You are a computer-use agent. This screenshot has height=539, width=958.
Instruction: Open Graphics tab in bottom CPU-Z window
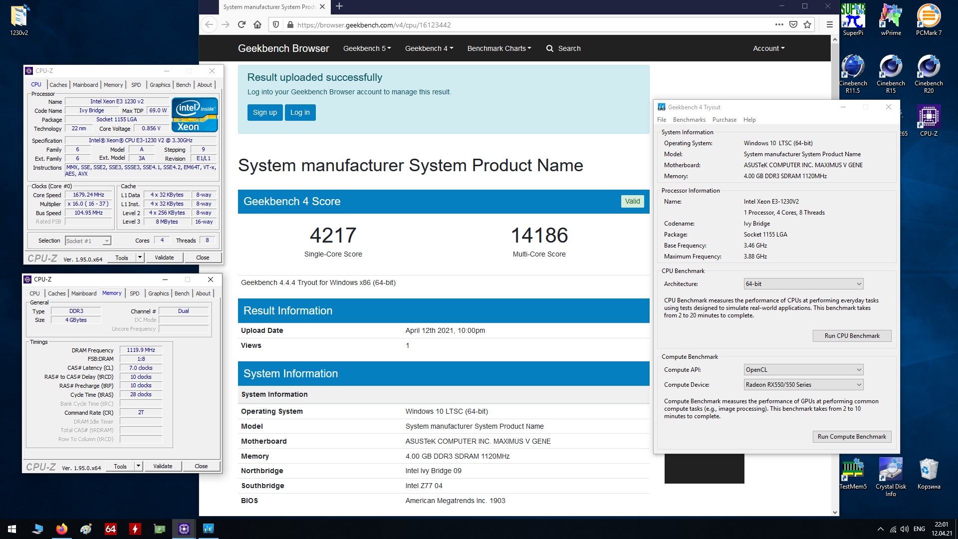point(159,293)
